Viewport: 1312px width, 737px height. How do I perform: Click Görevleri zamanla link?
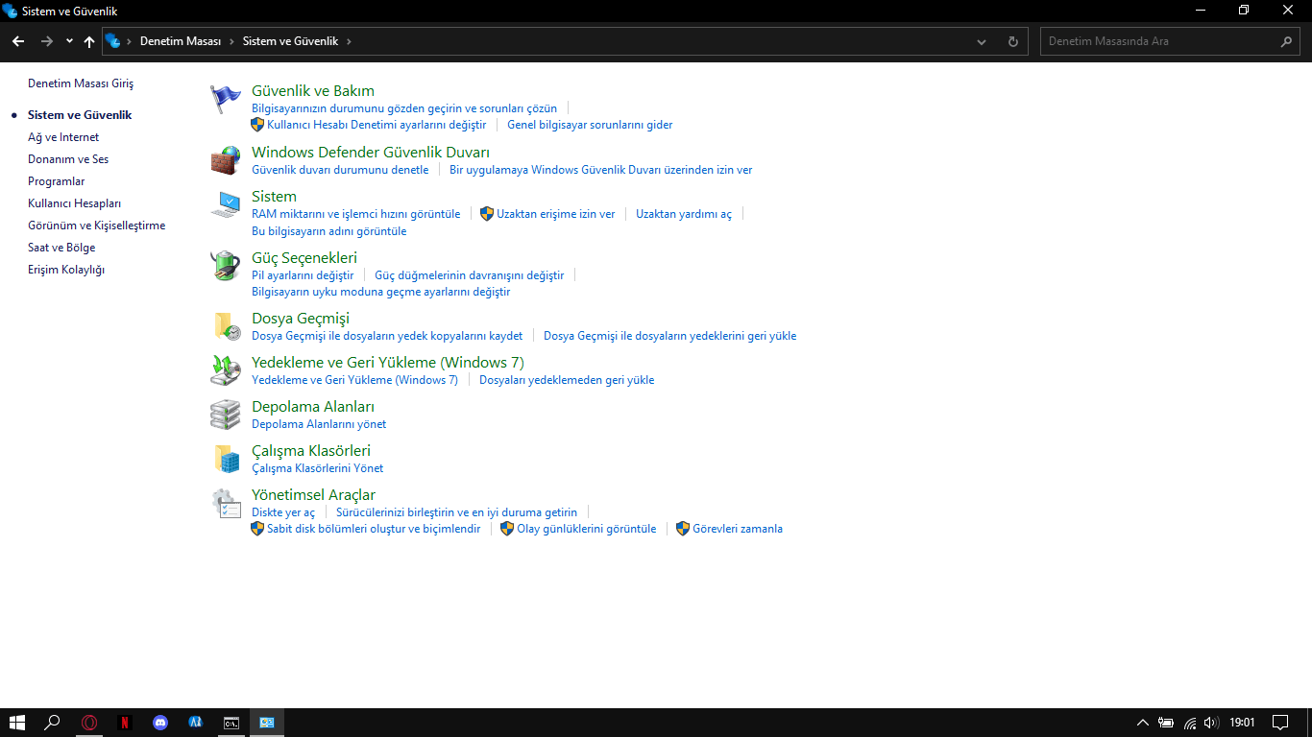[738, 529]
